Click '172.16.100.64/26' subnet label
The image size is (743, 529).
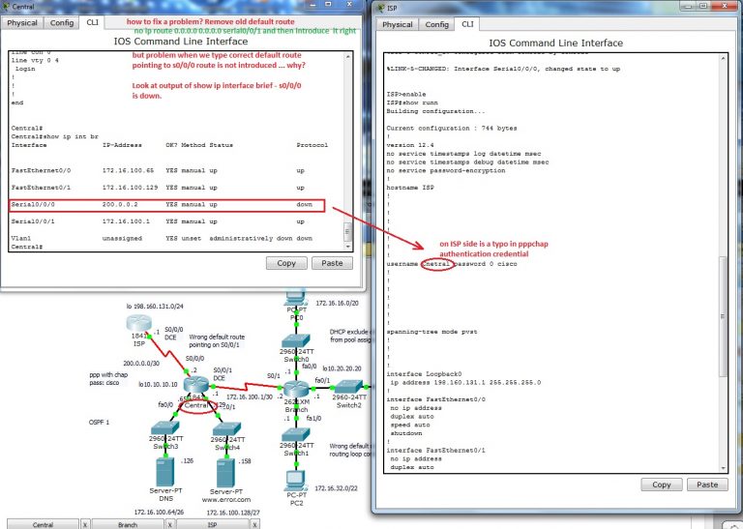pyautogui.click(x=159, y=512)
